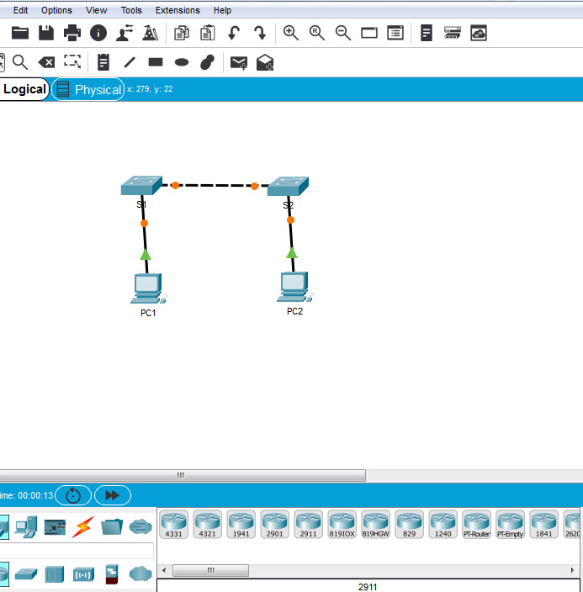Select the Draw Line tool
Screen dimensions: 583x592
point(130,62)
